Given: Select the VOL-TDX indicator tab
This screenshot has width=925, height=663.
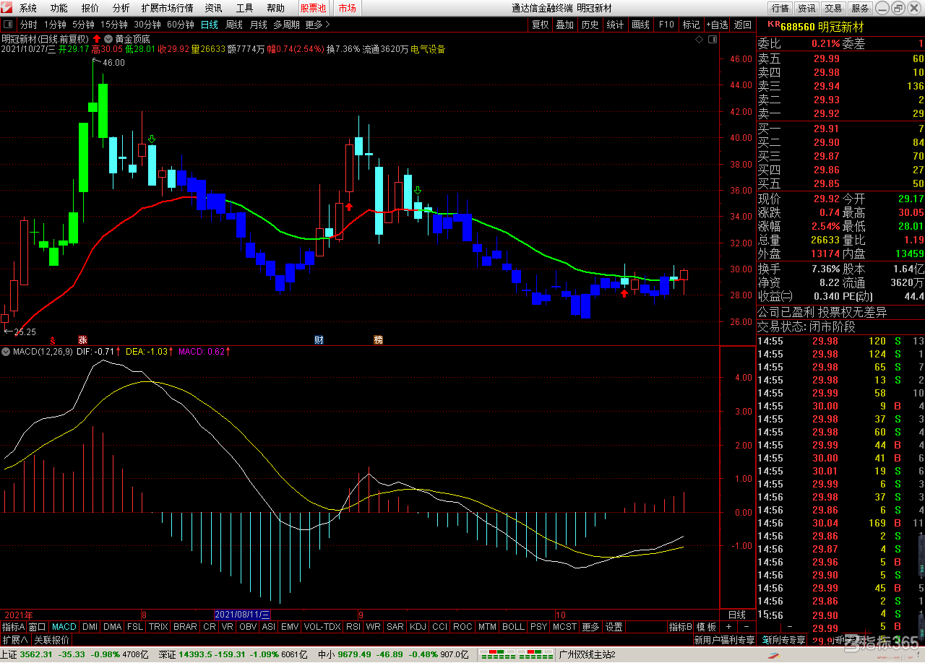Looking at the screenshot, I should 322,627.
